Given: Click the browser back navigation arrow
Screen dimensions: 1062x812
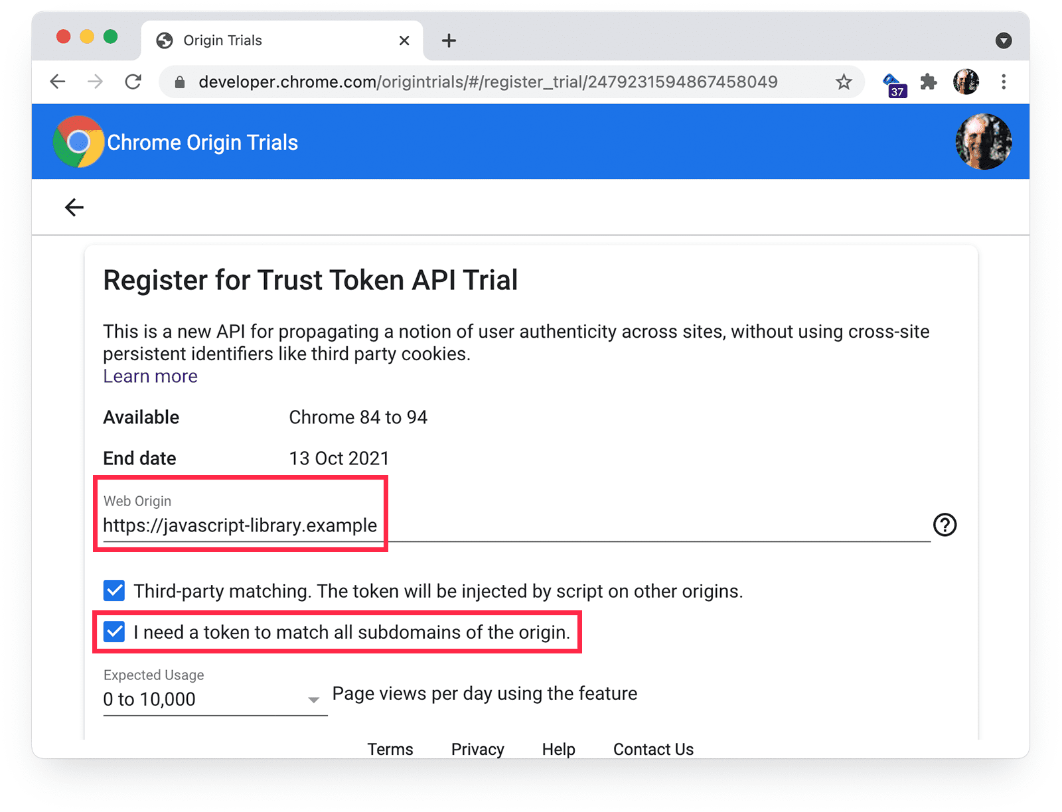Looking at the screenshot, I should [x=57, y=82].
